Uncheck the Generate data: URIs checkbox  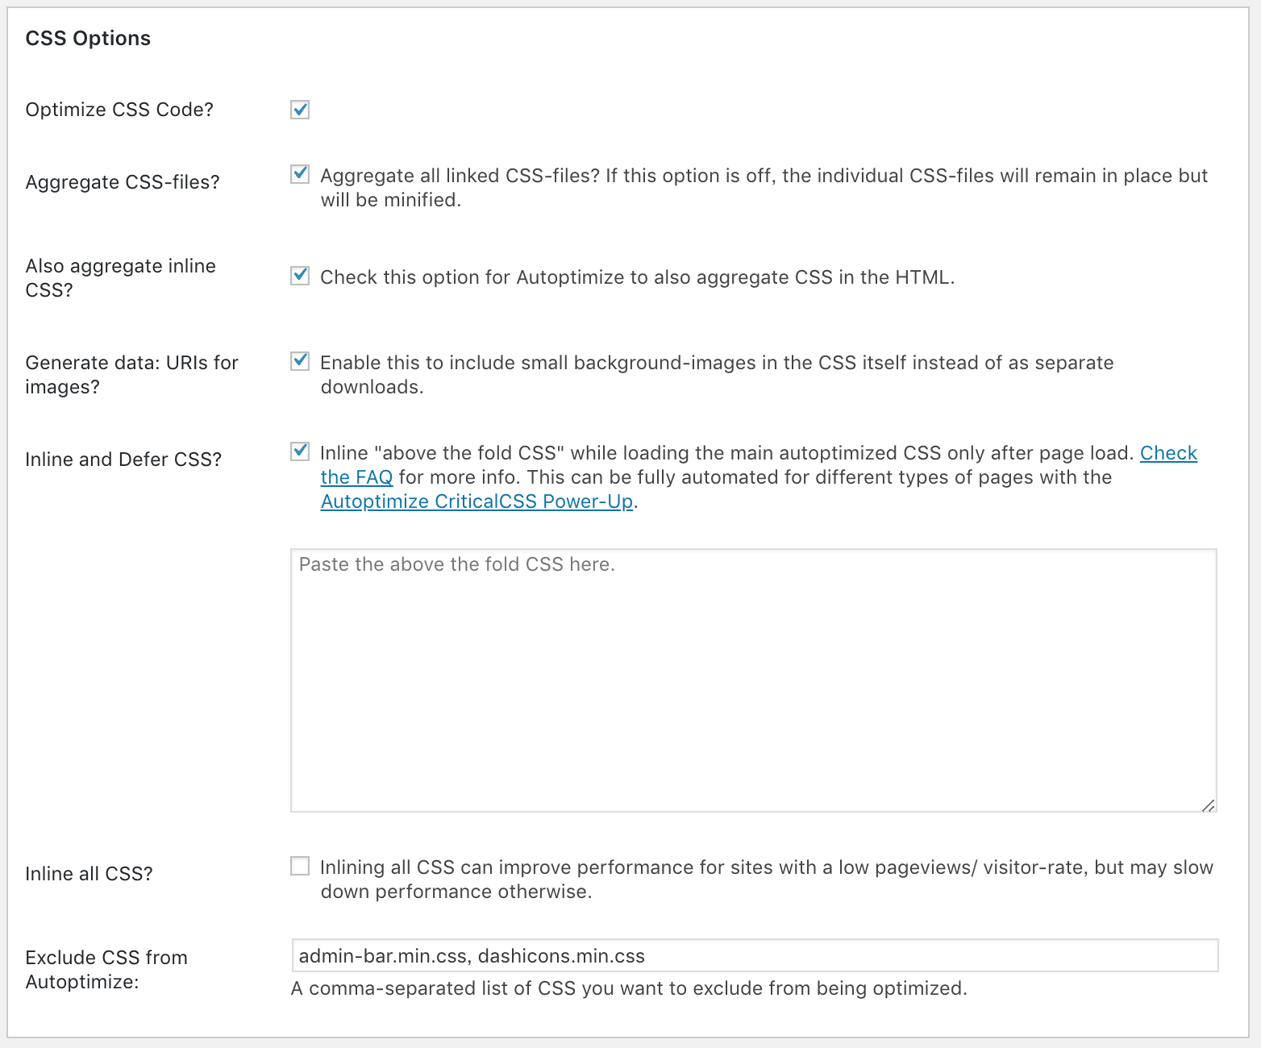point(300,361)
